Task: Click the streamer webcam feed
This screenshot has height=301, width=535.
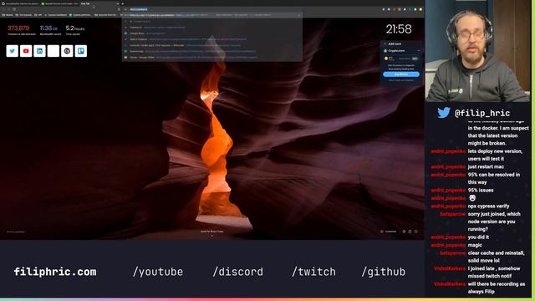Action: [477, 51]
